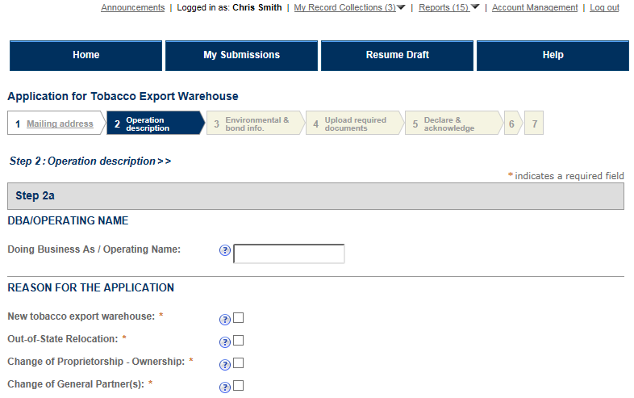
Task: Return to step 1 Mailing address
Action: pyautogui.click(x=60, y=124)
